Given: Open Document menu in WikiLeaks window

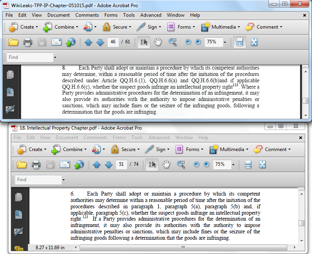Looking at the screenshot, I should 59,15.
